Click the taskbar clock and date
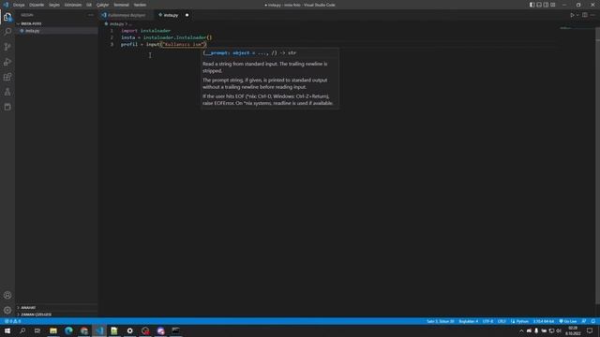Viewport: 600px width, 337px height. (x=573, y=330)
